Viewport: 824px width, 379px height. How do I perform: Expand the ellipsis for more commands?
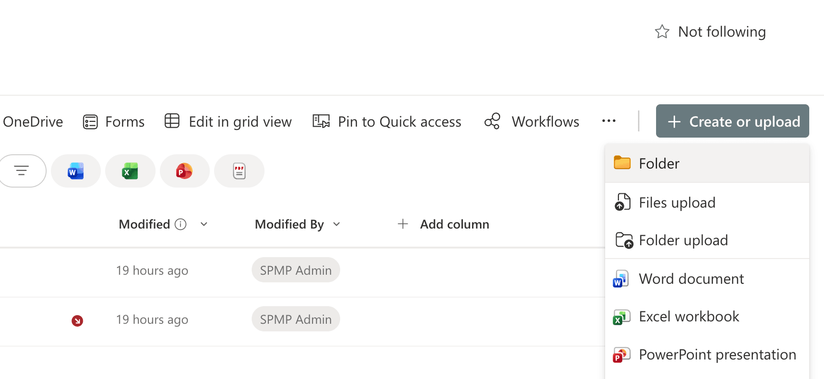tap(608, 121)
